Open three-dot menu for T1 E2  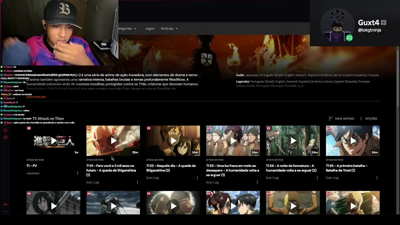tap(197, 177)
